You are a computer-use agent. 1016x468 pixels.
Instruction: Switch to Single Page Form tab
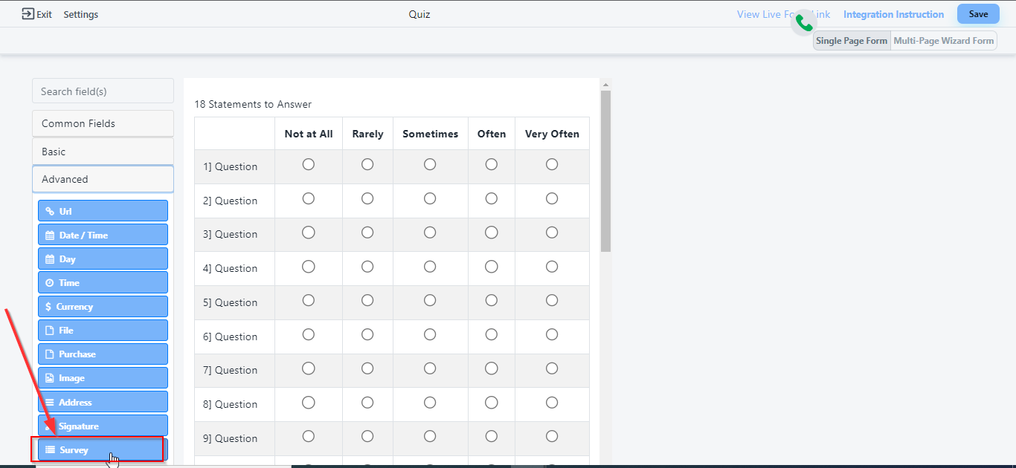pyautogui.click(x=852, y=41)
